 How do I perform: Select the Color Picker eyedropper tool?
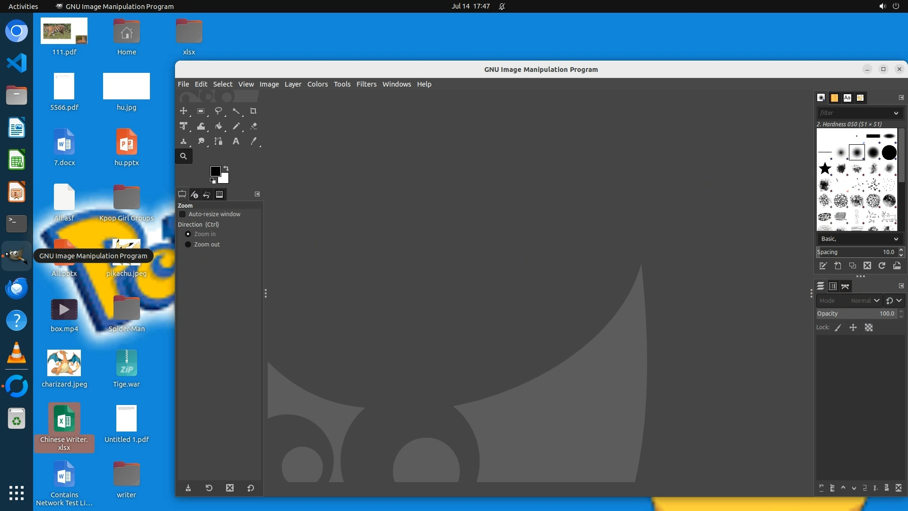point(253,141)
